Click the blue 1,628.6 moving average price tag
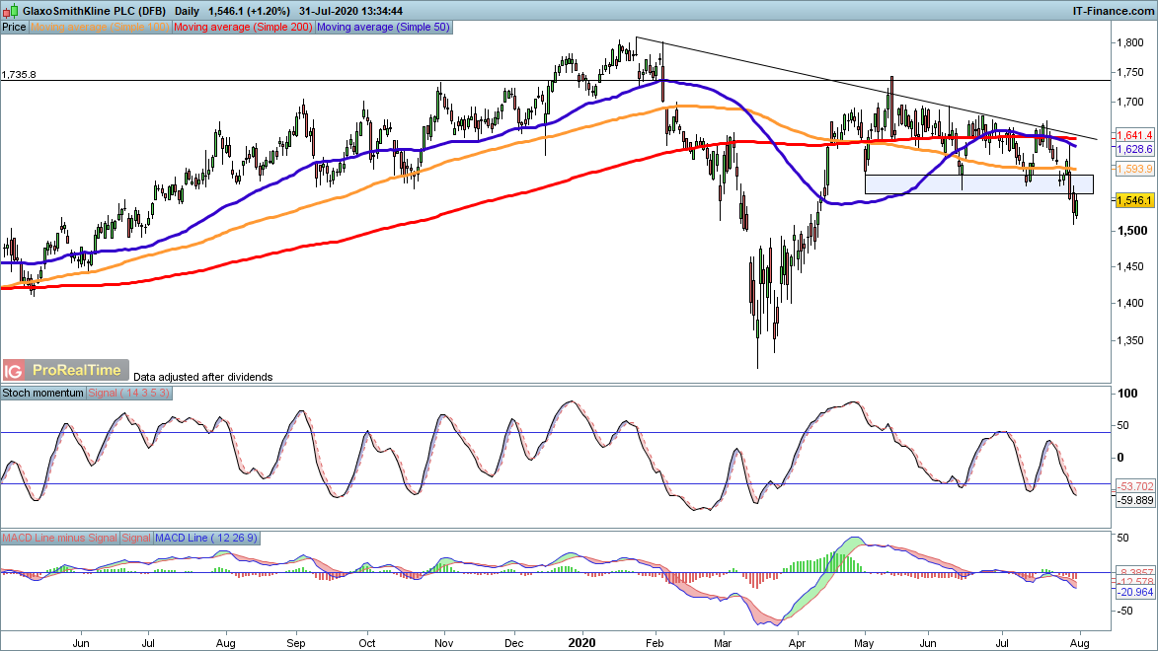This screenshot has height=651, width=1158. pyautogui.click(x=1134, y=149)
